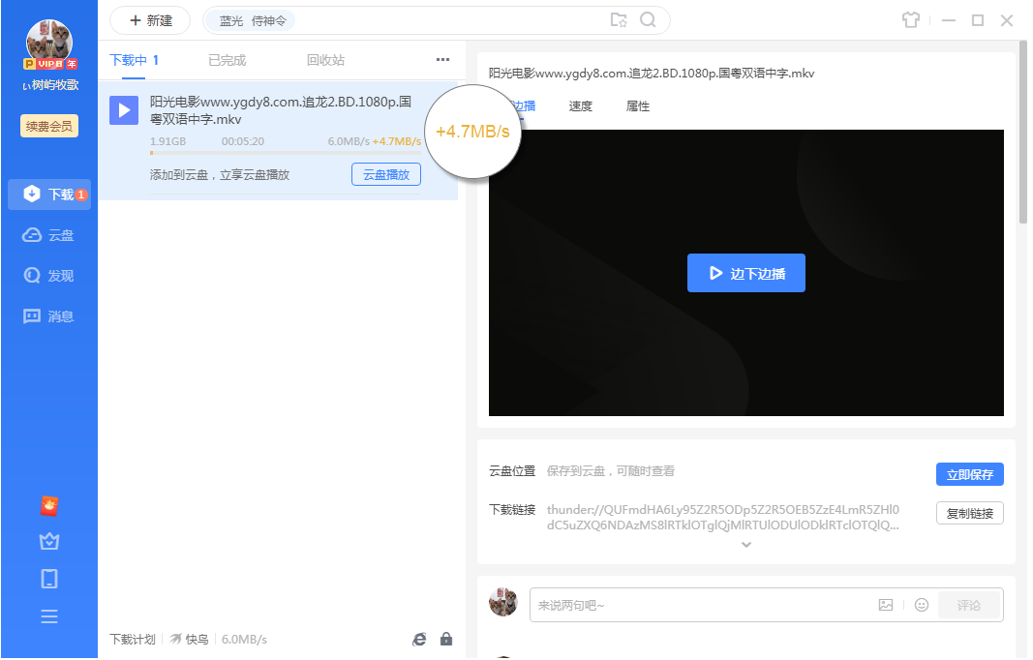The width and height of the screenshot is (1033, 660).
Task: Select the 阳光电影 mkv download task
Action: coord(278,140)
